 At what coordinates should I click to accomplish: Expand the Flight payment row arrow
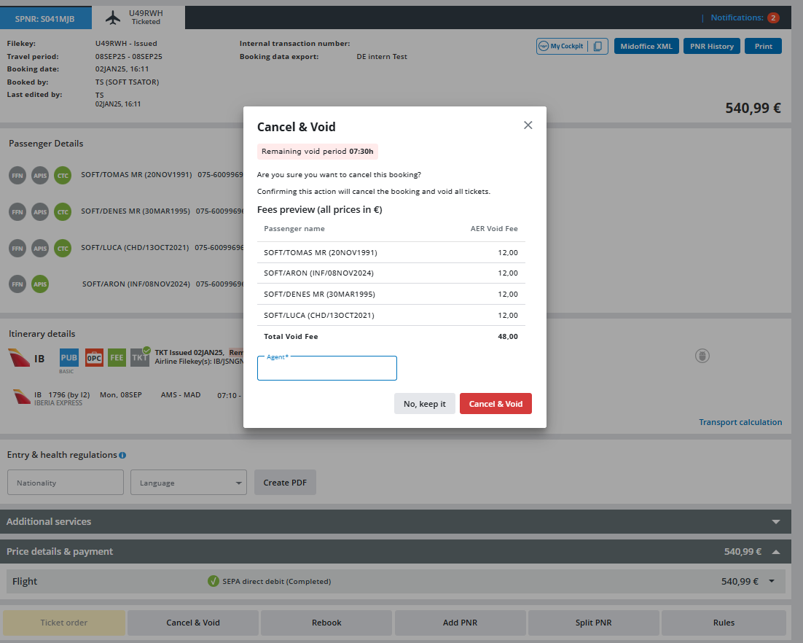772,582
